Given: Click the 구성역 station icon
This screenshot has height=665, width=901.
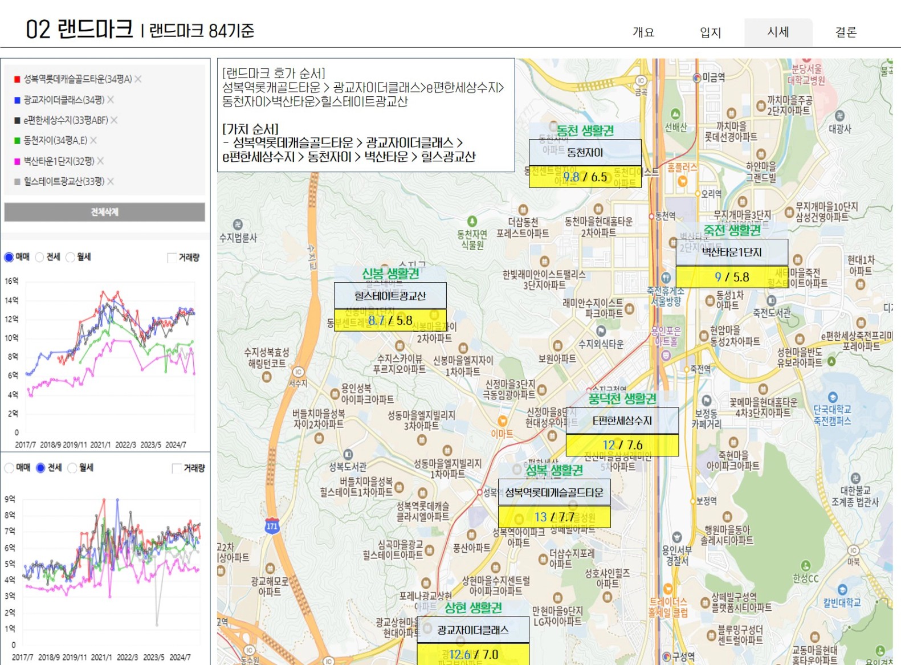Looking at the screenshot, I should [667, 656].
